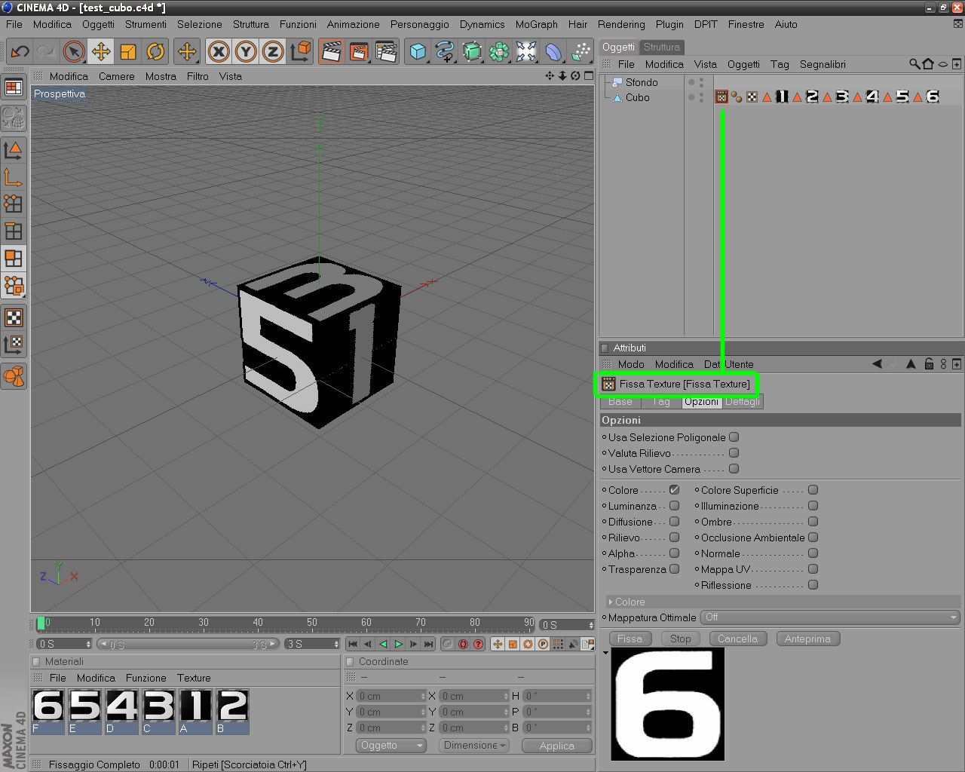Click the Stop button
This screenshot has width=965, height=772.
click(680, 639)
